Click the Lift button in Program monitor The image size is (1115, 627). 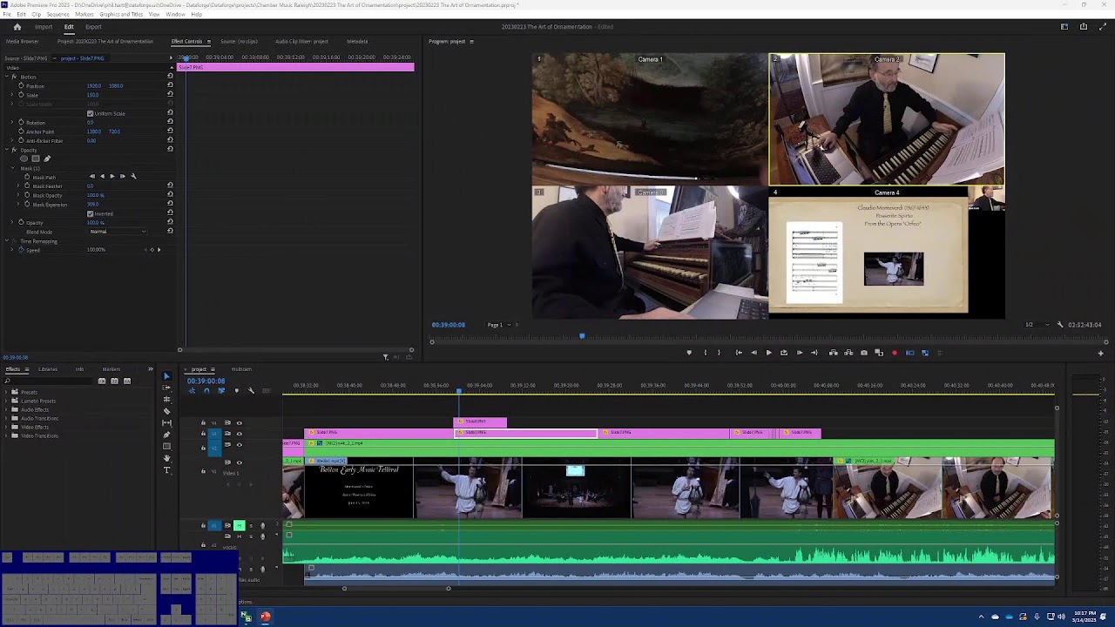point(833,353)
